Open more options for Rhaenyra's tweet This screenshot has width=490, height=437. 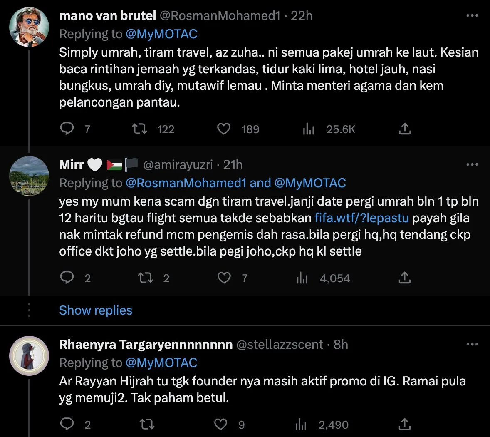[x=472, y=345]
